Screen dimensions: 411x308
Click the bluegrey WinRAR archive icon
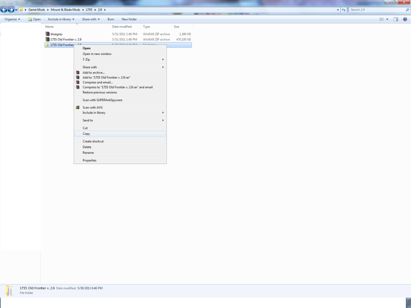coord(47,34)
